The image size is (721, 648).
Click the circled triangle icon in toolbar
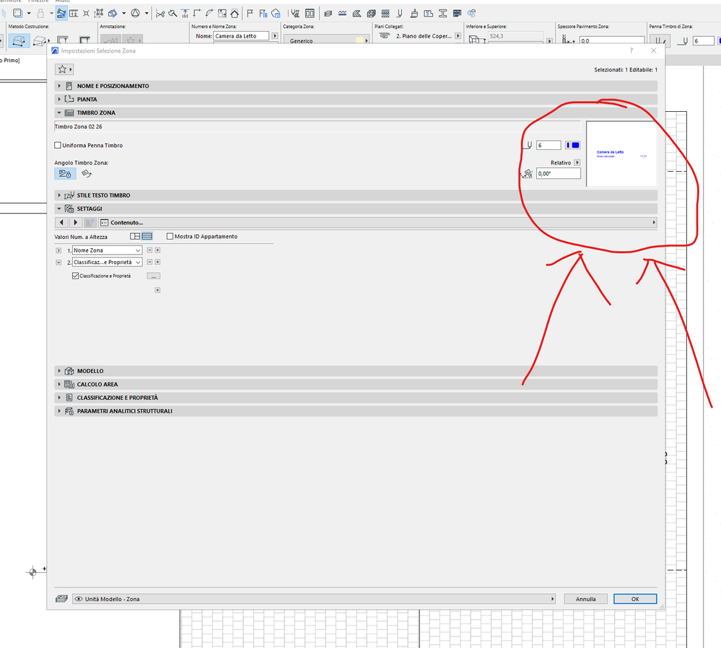[x=135, y=13]
